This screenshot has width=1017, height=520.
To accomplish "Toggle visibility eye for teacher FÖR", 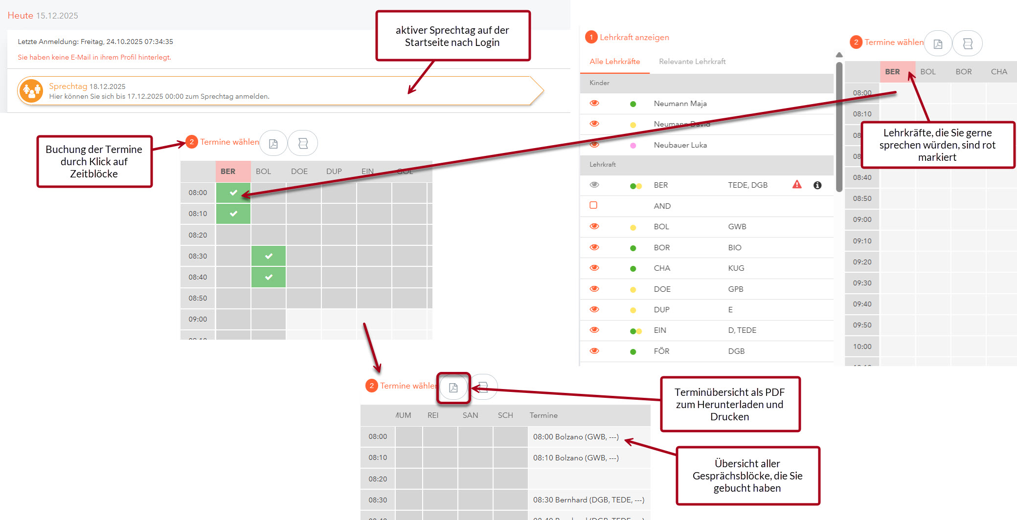I will tap(594, 351).
